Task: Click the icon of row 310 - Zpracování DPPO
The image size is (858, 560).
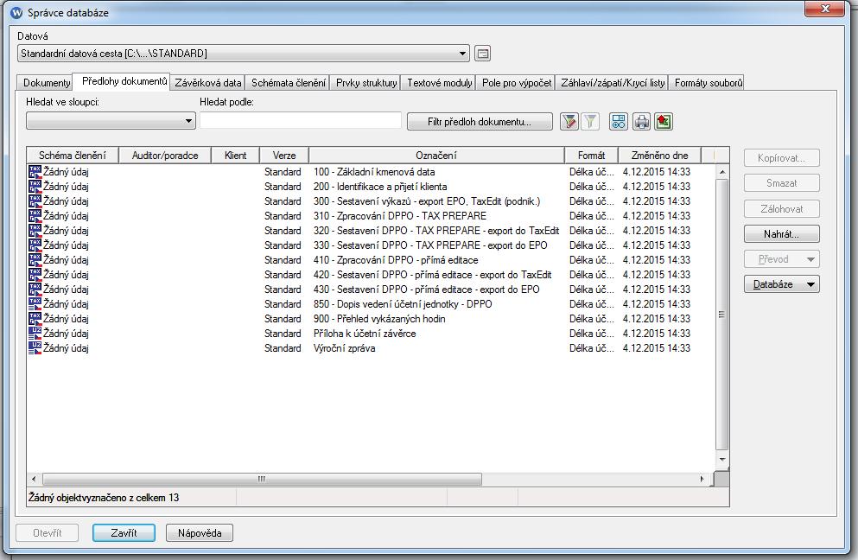Action: (x=35, y=216)
